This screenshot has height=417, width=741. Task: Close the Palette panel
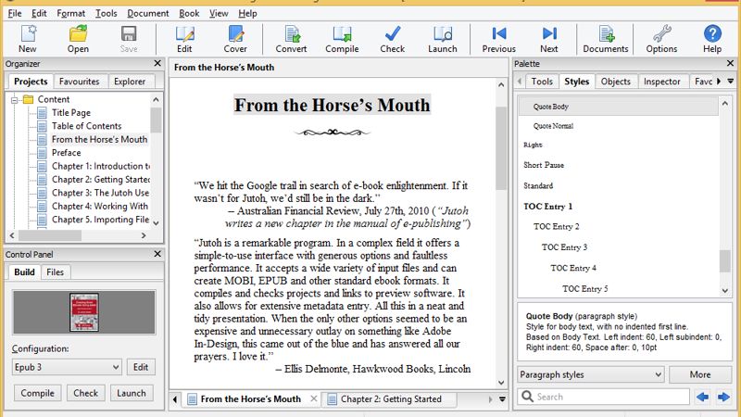point(730,63)
